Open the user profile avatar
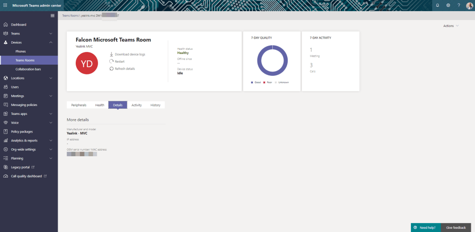The height and width of the screenshot is (232, 475). pyautogui.click(x=469, y=5)
